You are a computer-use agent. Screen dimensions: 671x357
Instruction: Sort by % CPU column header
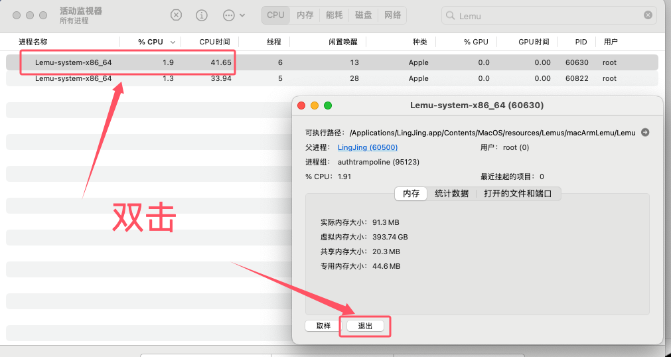click(x=150, y=42)
